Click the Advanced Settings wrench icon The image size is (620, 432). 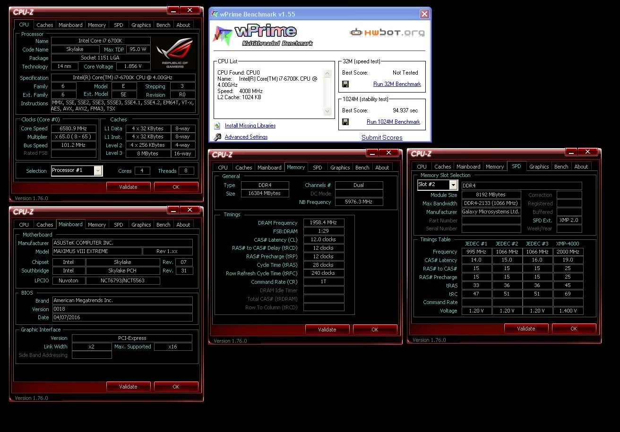pyautogui.click(x=217, y=137)
